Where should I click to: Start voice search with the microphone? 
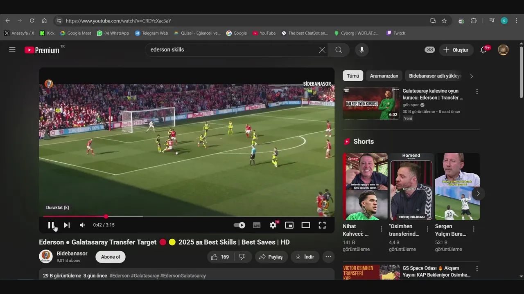point(361,50)
